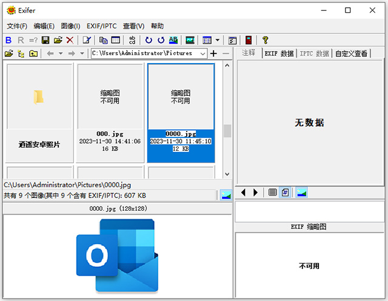388x301 pixels.
Task: Click the filmstrip slideshow icon
Action: point(190,40)
